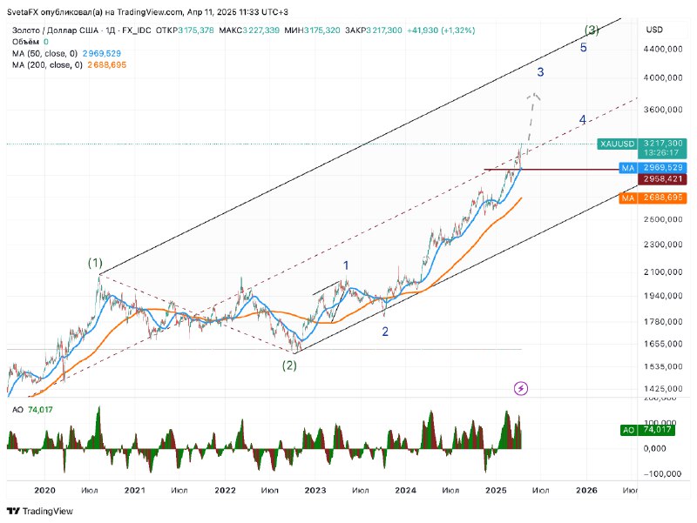Click the (2) wave label near the 2022 low

pos(289,365)
